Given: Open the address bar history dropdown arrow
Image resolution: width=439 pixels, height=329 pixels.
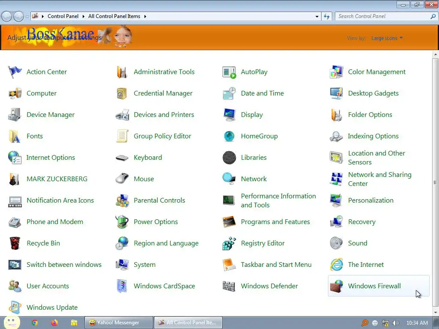Looking at the screenshot, I should [x=317, y=17].
